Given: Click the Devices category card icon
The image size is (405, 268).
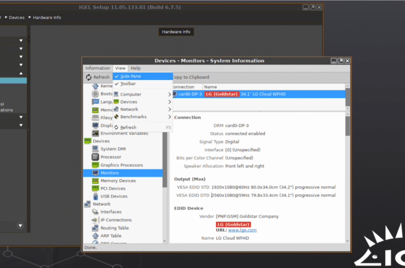Looking at the screenshot, I should pos(88,141).
